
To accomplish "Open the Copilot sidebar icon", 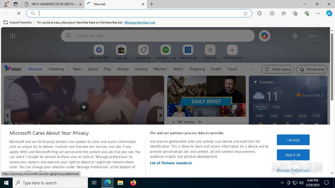I will 329,13.
